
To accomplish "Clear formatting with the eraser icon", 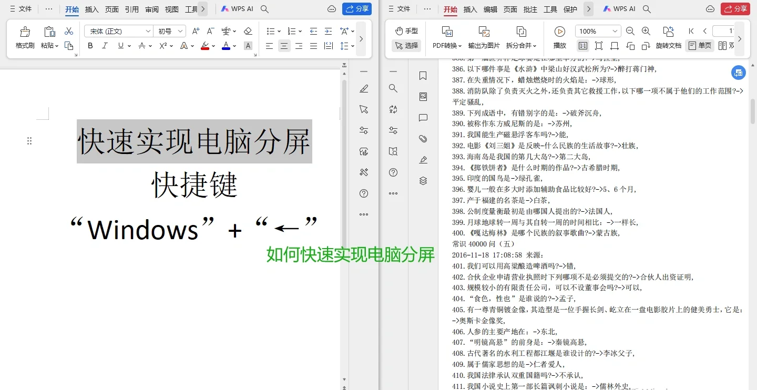I will click(x=248, y=31).
